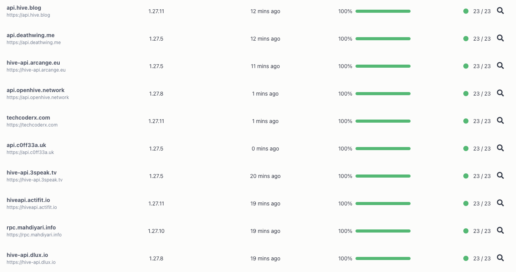This screenshot has width=516, height=272.
Task: Click magnifier icon for api.deathwing.me row
Action: point(500,38)
